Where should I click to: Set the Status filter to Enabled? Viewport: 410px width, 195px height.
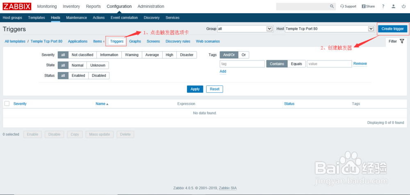point(78,76)
